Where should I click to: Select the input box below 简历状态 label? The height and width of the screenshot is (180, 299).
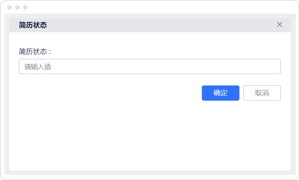coord(149,66)
